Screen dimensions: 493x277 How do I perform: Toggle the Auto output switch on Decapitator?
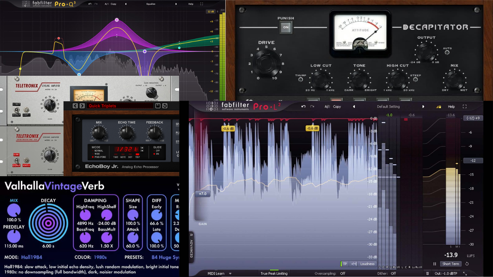(447, 53)
